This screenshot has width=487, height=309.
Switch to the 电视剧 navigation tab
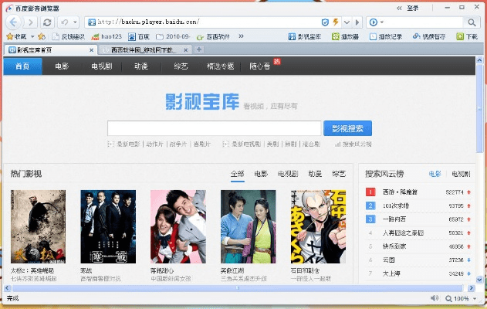pyautogui.click(x=102, y=66)
